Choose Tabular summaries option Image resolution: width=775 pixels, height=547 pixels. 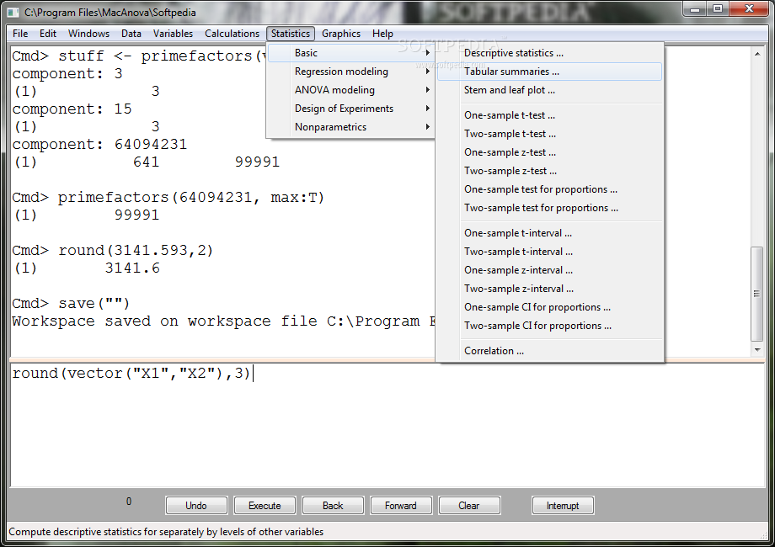click(x=549, y=72)
